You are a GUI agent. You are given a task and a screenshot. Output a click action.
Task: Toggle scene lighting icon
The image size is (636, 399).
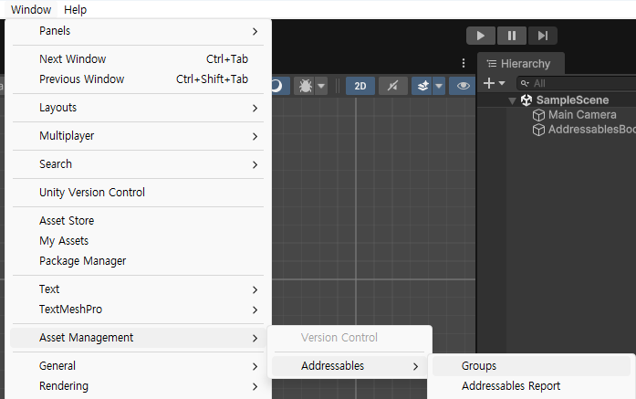click(392, 86)
